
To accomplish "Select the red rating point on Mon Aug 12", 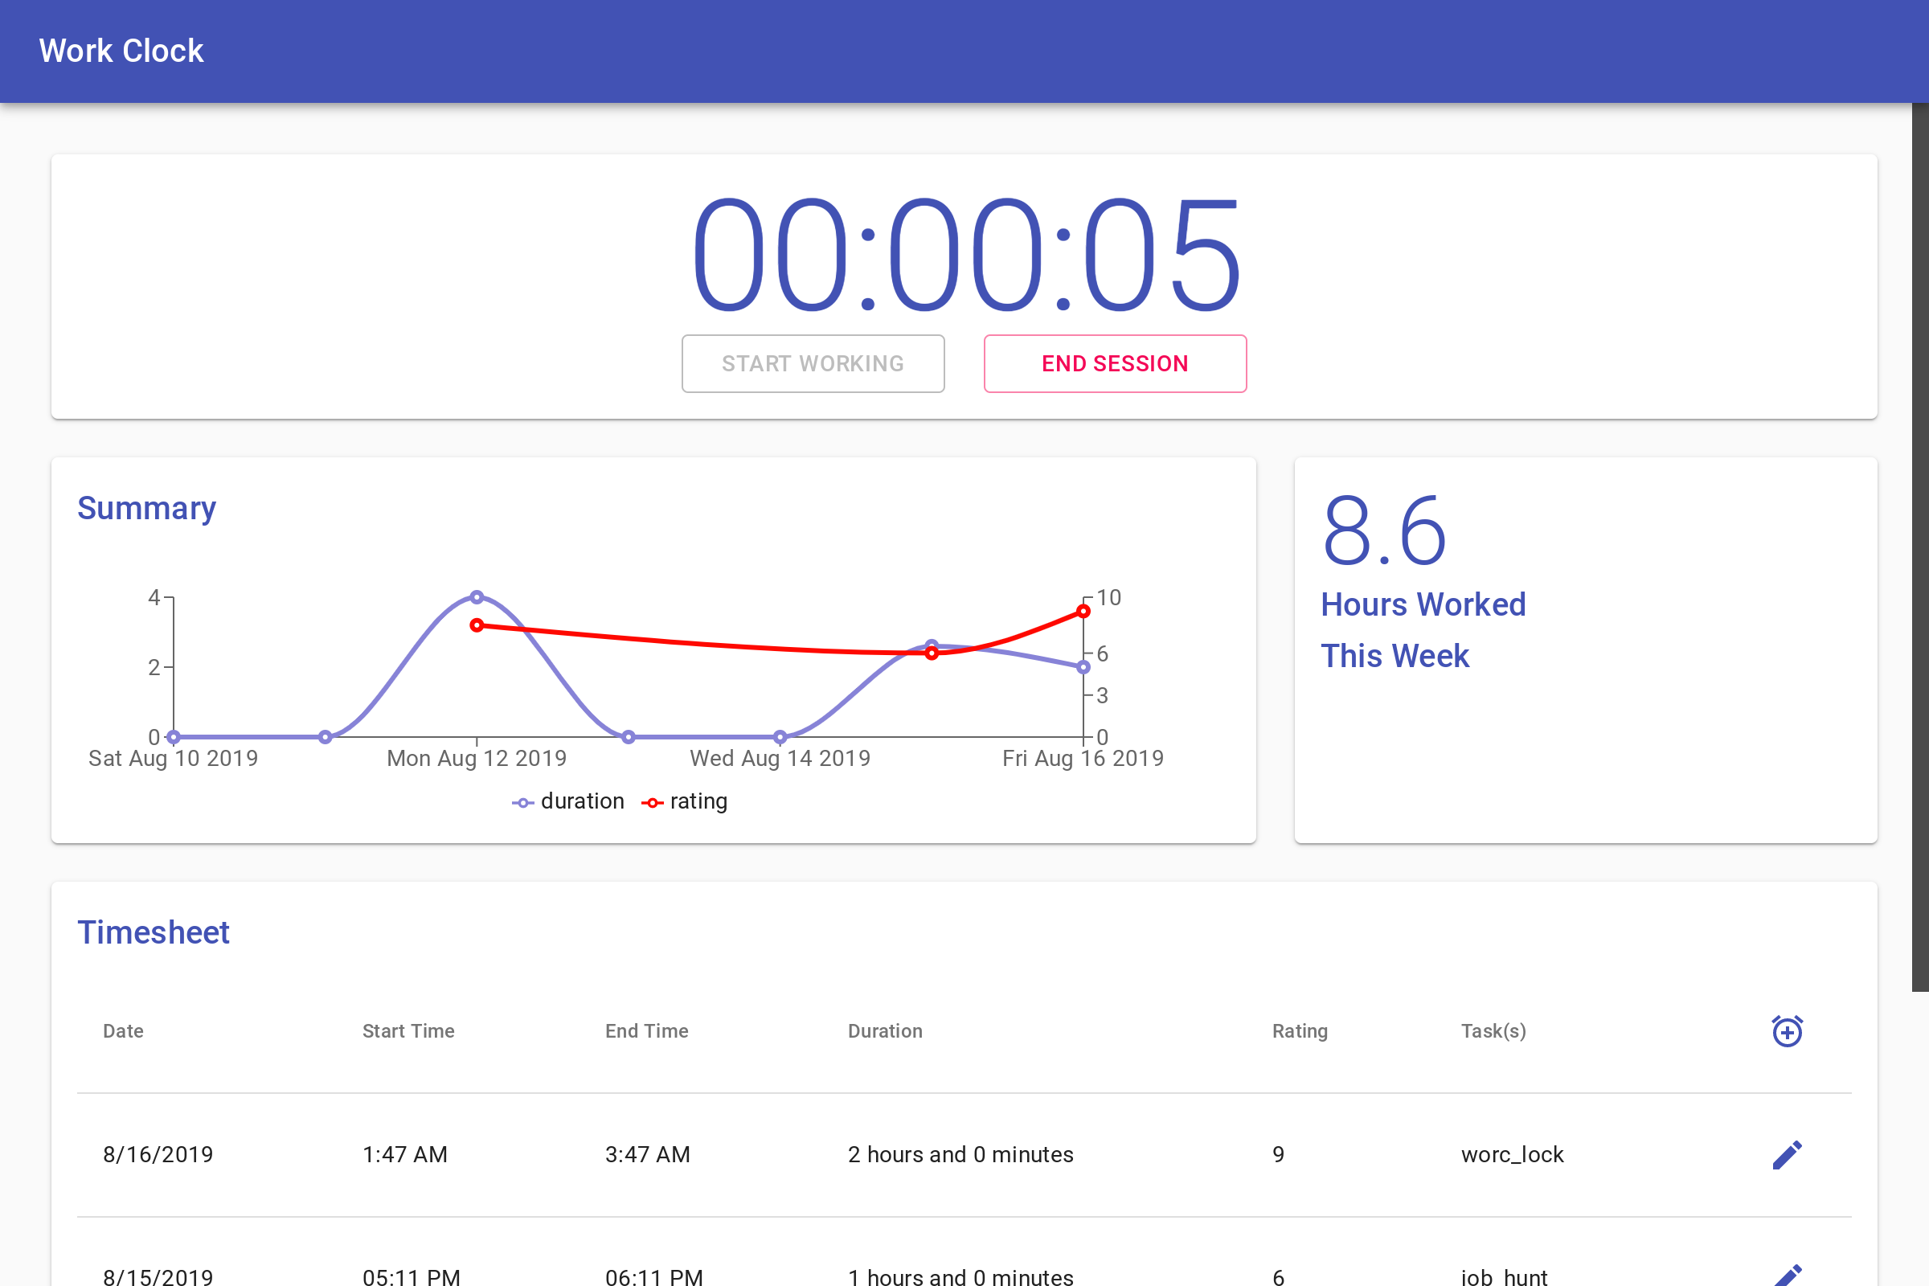I will click(x=477, y=625).
